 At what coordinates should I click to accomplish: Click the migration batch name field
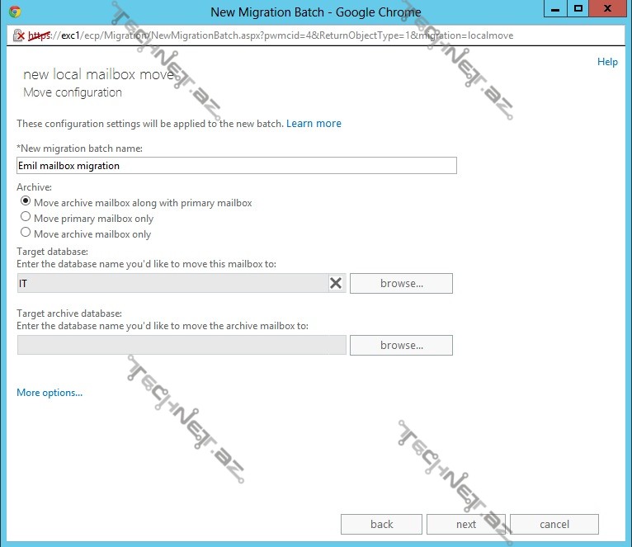click(236, 166)
